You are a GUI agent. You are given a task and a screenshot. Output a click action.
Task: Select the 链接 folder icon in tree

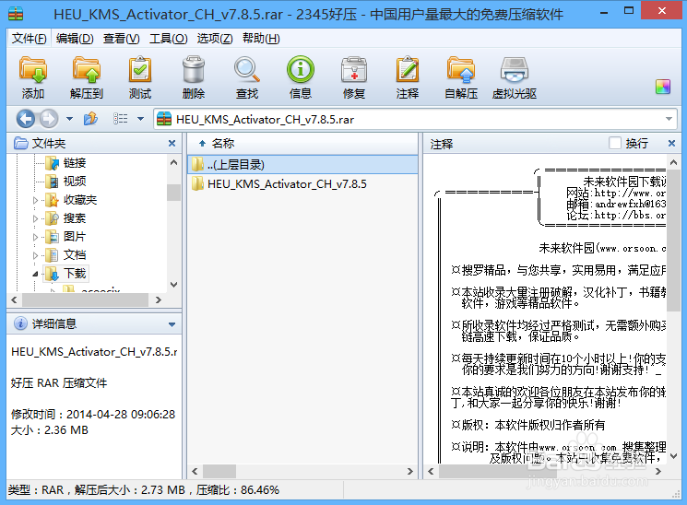click(x=53, y=163)
